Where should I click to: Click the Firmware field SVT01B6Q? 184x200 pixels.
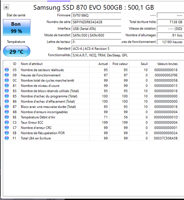[96, 15]
